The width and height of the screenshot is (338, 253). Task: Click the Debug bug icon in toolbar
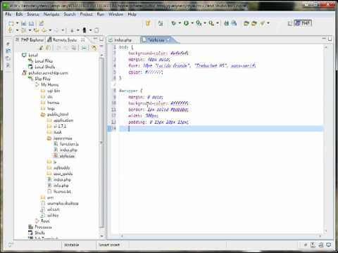coord(173,23)
